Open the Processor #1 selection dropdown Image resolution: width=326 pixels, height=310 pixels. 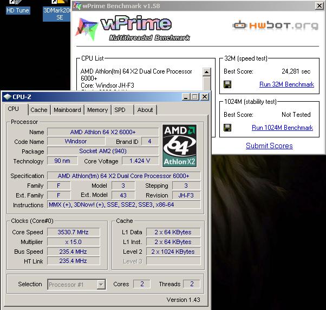click(x=76, y=285)
